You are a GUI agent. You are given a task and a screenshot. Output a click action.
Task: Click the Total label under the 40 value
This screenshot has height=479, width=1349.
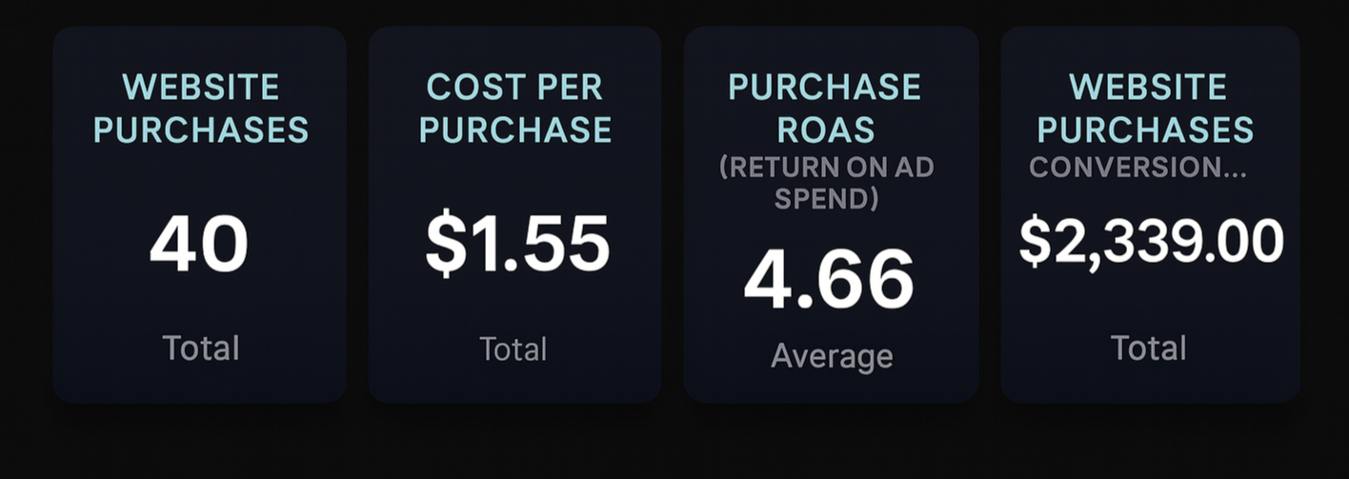[x=201, y=348]
